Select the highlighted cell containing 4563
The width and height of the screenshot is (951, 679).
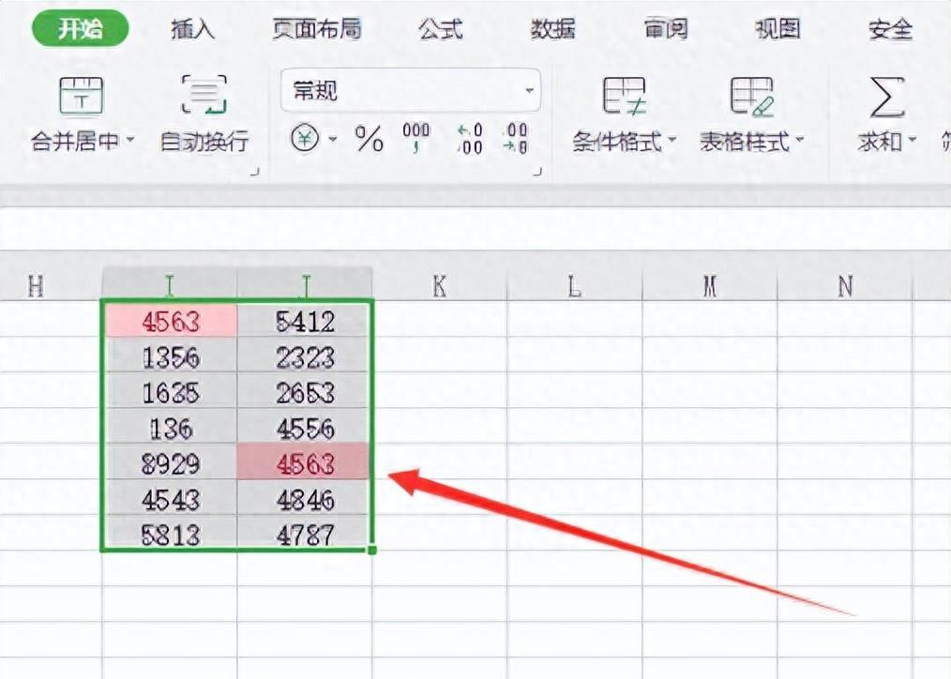tap(170, 322)
